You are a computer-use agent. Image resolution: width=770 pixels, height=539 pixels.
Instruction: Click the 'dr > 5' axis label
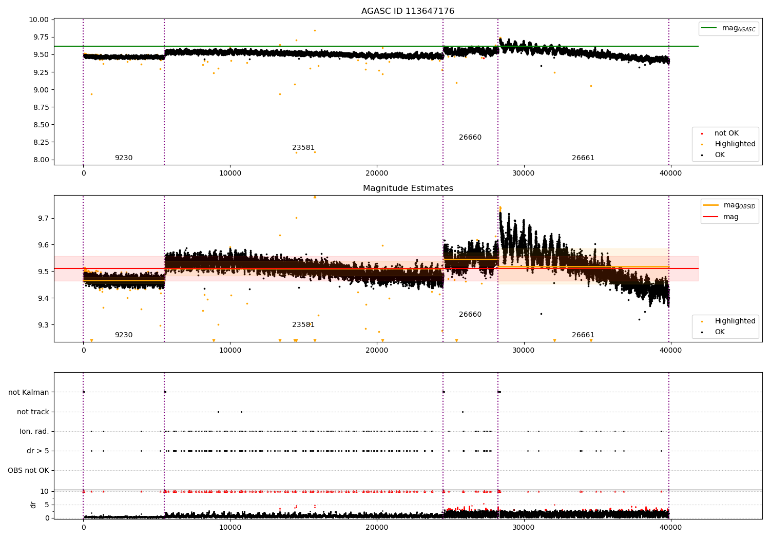pyautogui.click(x=38, y=451)
